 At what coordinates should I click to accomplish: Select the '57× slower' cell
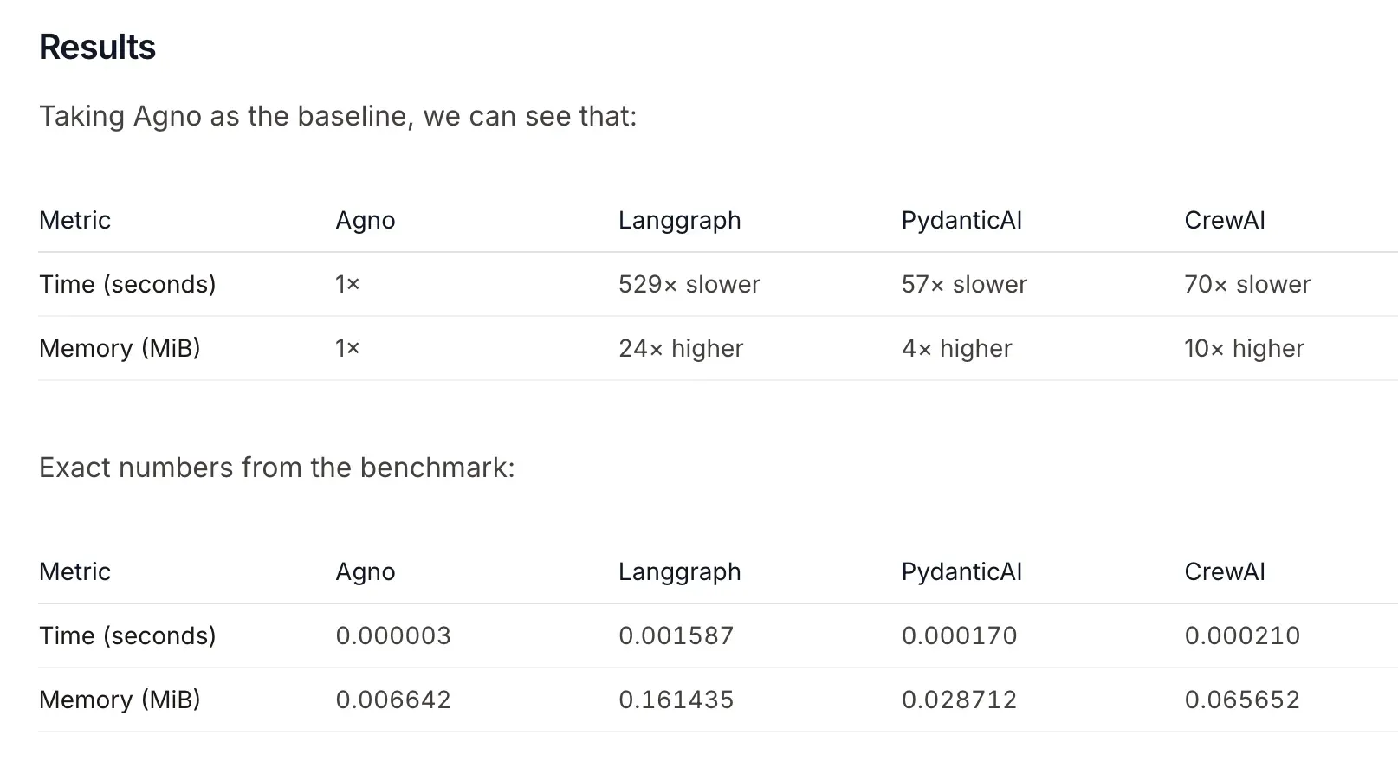coord(963,284)
